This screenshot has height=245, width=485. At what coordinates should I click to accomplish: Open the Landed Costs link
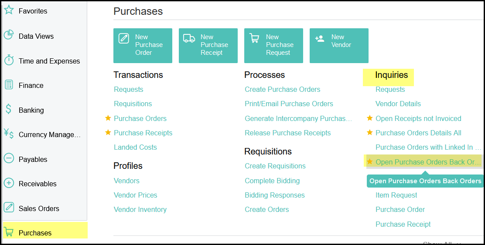pos(135,147)
